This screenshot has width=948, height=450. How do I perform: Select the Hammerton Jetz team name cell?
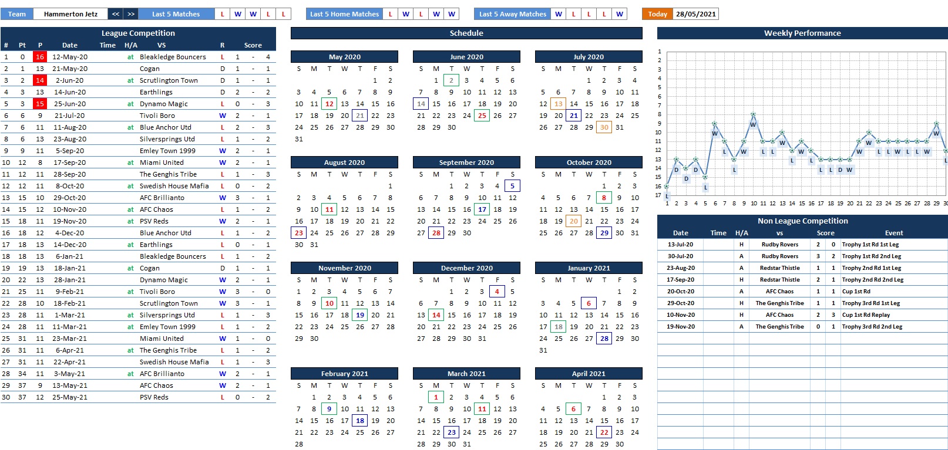(70, 14)
